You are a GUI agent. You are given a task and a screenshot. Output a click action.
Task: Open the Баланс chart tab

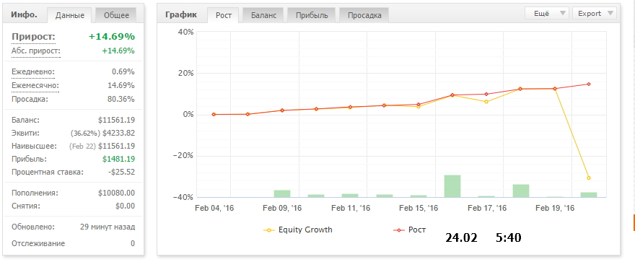[x=263, y=15]
